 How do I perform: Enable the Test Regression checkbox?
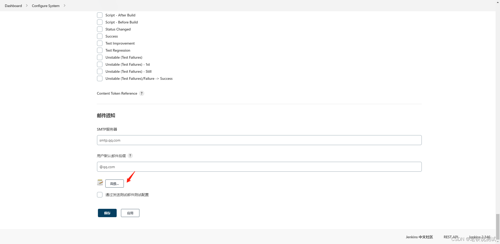pyautogui.click(x=100, y=50)
